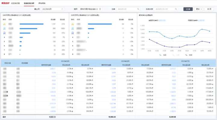Viewport: 217px width, 120px height.
Task: Click the horizontal scrollbar below the data table
Action: [41, 115]
